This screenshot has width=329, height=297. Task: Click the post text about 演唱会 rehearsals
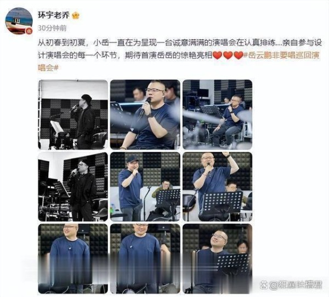point(180,49)
